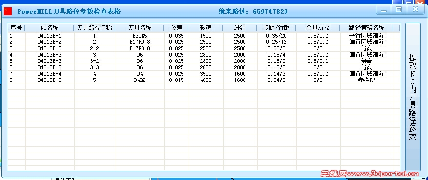
Task: Click stepover value 0.14/3
Action: coord(276,74)
